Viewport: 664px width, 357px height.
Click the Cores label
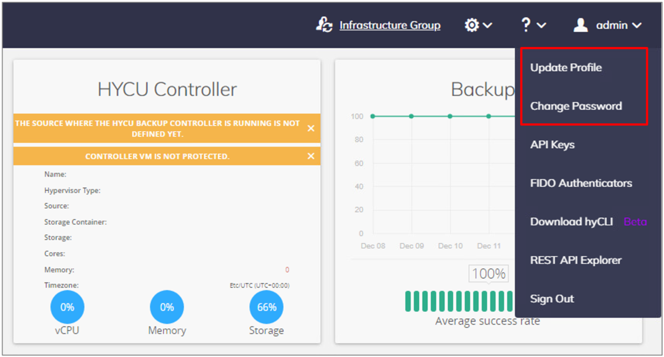55,254
